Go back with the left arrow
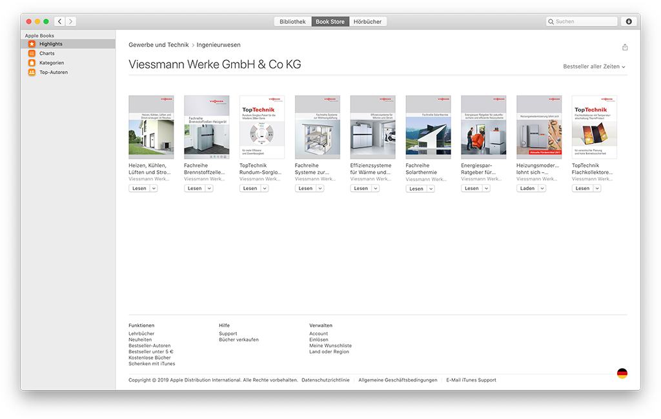The image size is (661, 419). click(60, 21)
